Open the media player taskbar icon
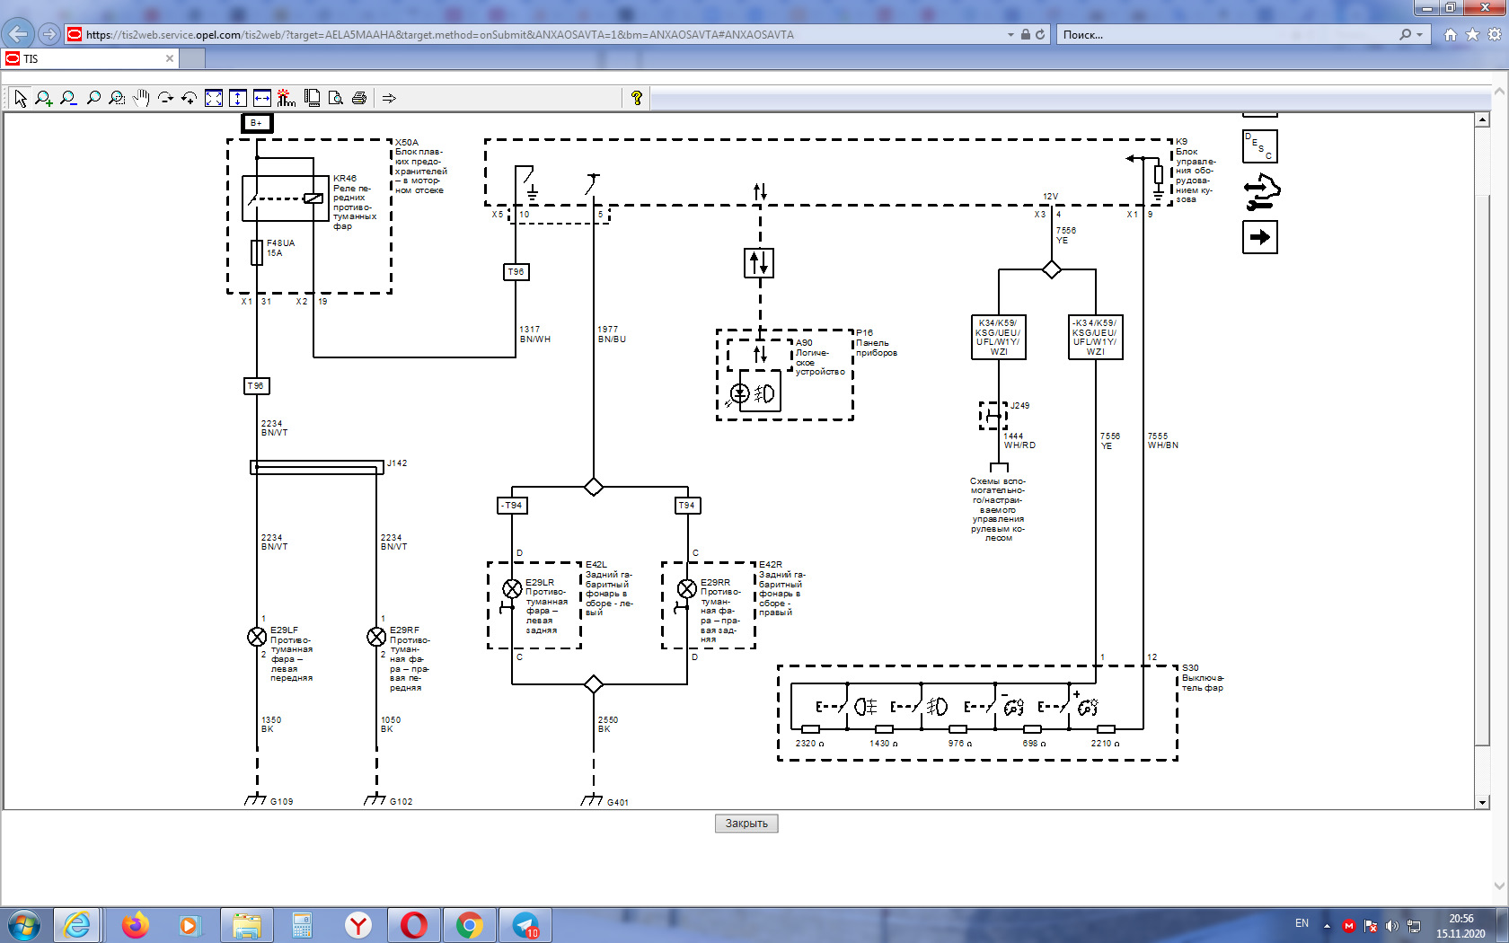Viewport: 1509px width, 943px height. [x=189, y=925]
